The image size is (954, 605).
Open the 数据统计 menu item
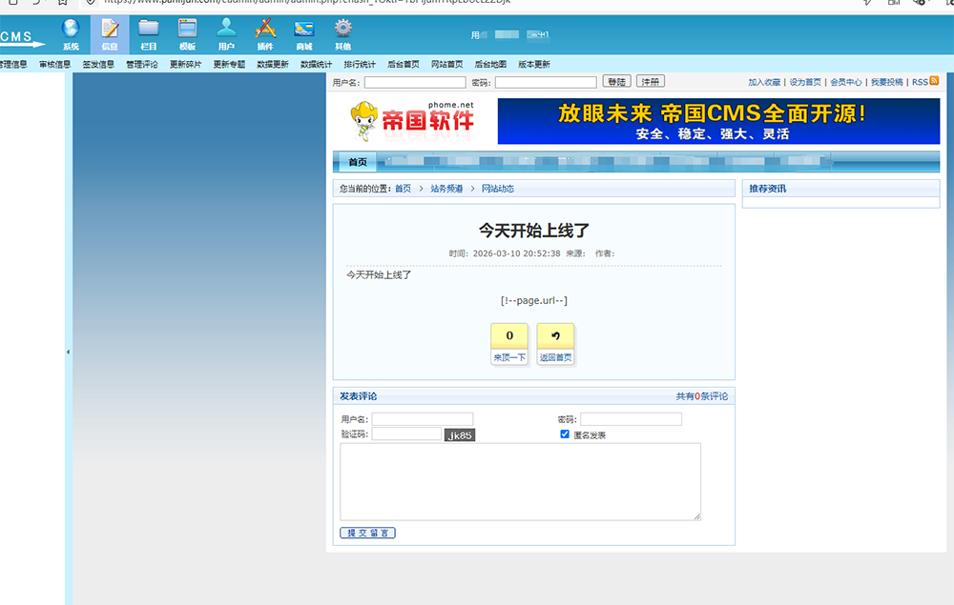click(316, 65)
